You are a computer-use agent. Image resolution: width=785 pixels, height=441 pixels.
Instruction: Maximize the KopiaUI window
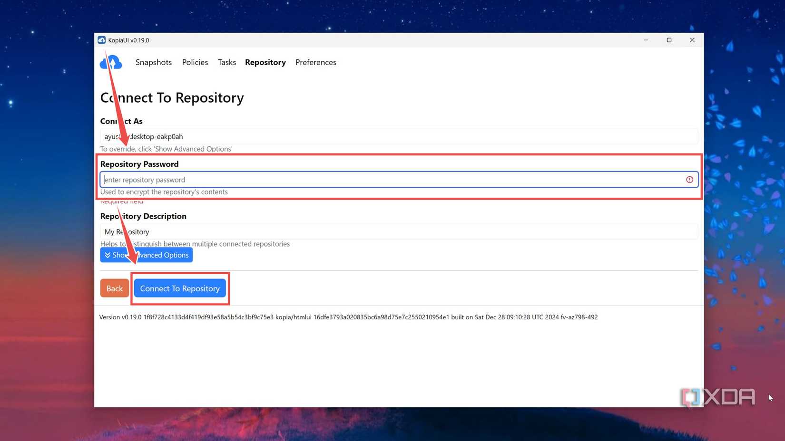669,40
